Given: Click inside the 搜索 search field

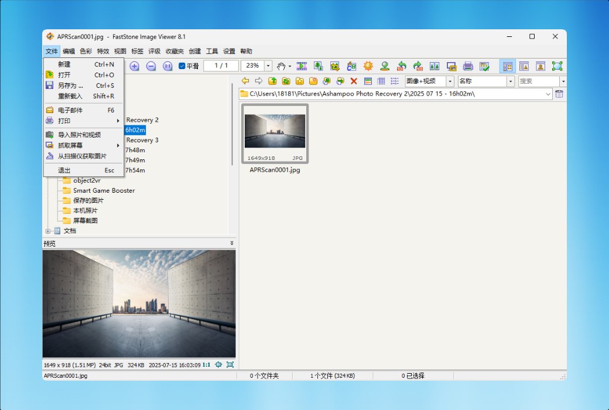Looking at the screenshot, I should click(538, 81).
